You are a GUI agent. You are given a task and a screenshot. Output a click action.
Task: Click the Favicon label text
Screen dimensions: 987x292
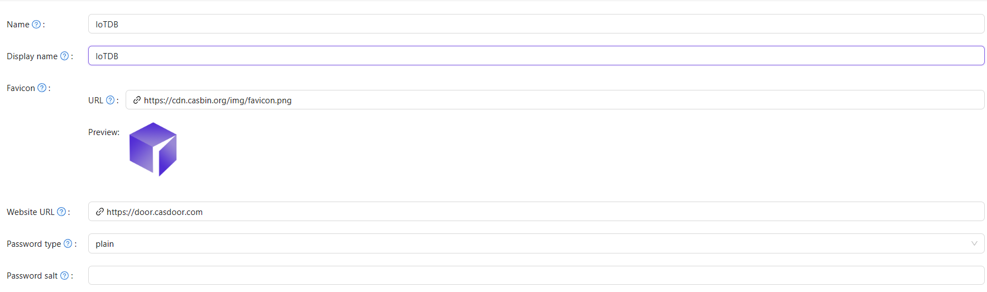(21, 88)
